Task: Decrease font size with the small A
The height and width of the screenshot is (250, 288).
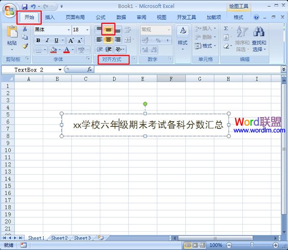Action: 80,41
